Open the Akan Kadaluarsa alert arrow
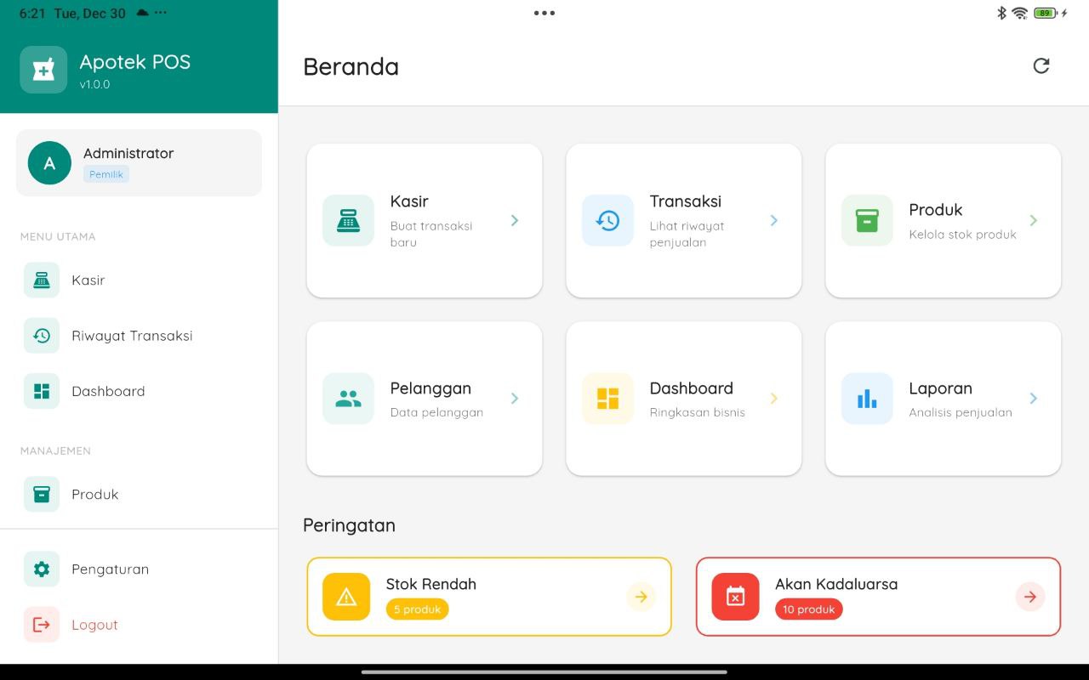Image resolution: width=1089 pixels, height=680 pixels. point(1030,597)
